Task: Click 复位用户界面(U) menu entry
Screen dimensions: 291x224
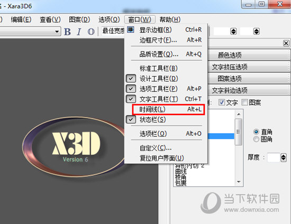Action: point(166,158)
